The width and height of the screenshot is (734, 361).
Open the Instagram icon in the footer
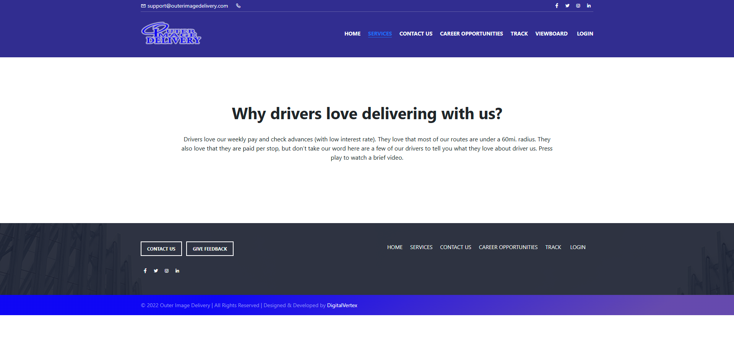tap(166, 270)
